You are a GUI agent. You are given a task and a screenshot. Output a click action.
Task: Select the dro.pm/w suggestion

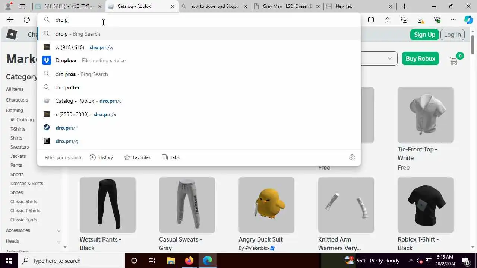click(x=199, y=47)
